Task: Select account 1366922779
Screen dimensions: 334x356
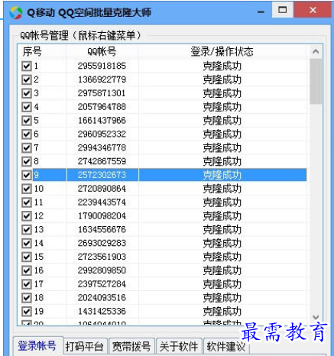Action: 102,79
